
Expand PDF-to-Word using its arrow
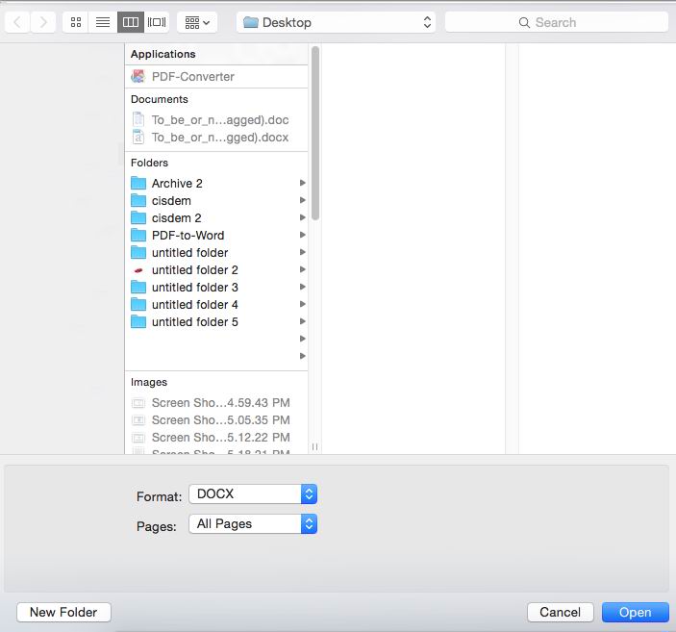[x=303, y=235]
